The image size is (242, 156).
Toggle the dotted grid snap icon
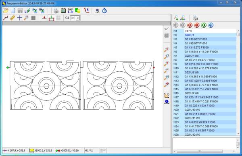pyautogui.click(x=58, y=18)
